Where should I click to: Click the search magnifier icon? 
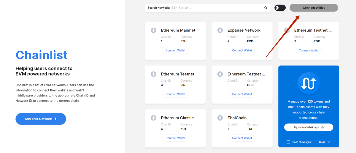[x=266, y=8]
